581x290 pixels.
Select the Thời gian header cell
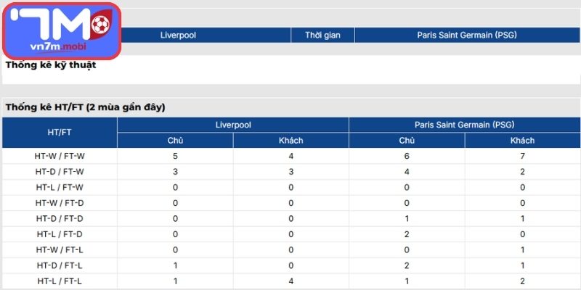click(323, 35)
